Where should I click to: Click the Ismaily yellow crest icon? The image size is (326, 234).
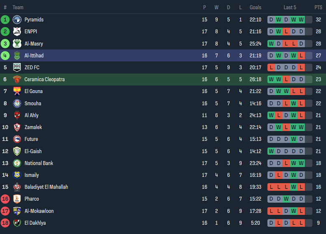tap(17, 175)
